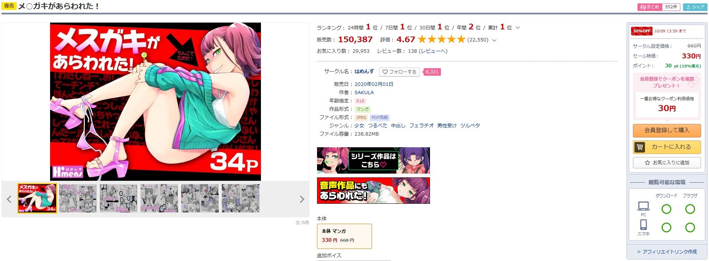Click the cart icon on add-to-cart button
This screenshot has width=709, height=261.
[640, 147]
